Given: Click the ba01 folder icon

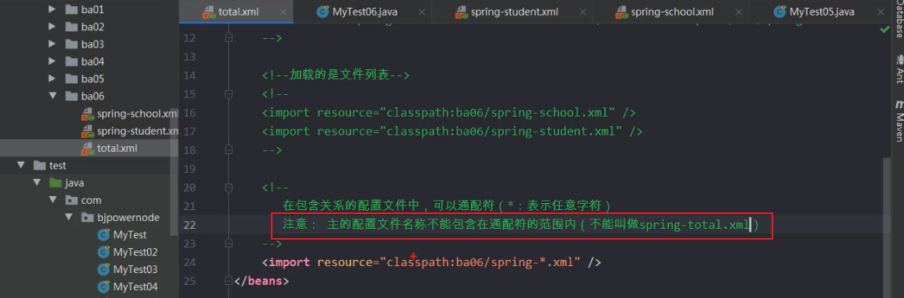Looking at the screenshot, I should pos(71,10).
